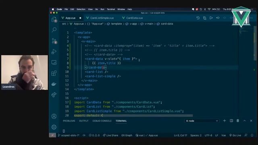258x145 pixels.
Task: Click the go back revision icon in toolbar
Action: click(x=218, y=18)
